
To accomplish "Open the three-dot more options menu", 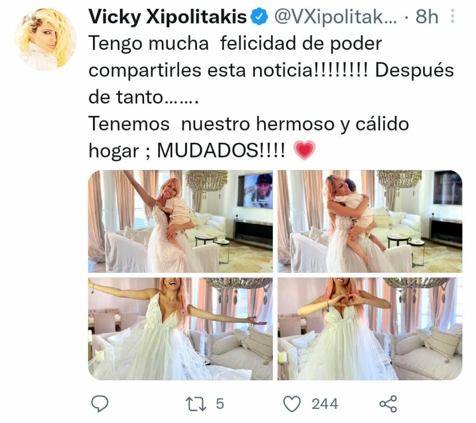I will [x=452, y=16].
